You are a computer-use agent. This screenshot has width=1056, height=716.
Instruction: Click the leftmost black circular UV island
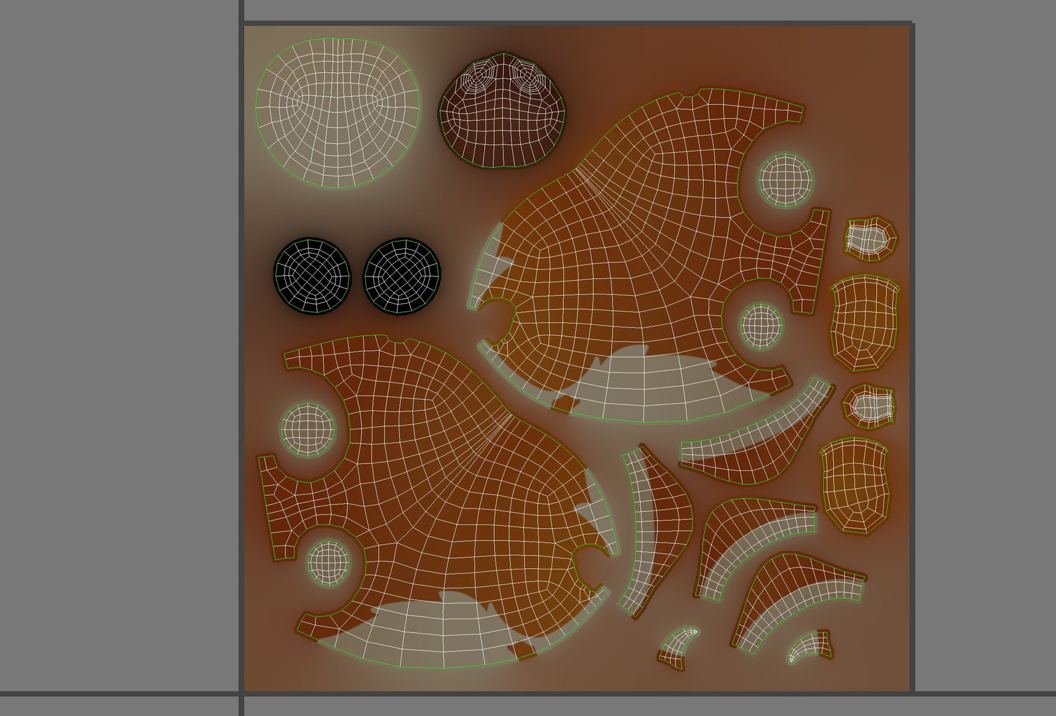click(312, 276)
